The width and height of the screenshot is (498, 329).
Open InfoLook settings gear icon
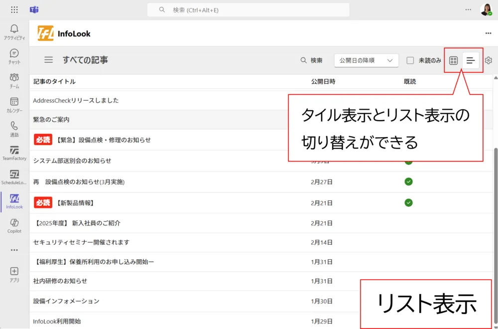point(488,60)
